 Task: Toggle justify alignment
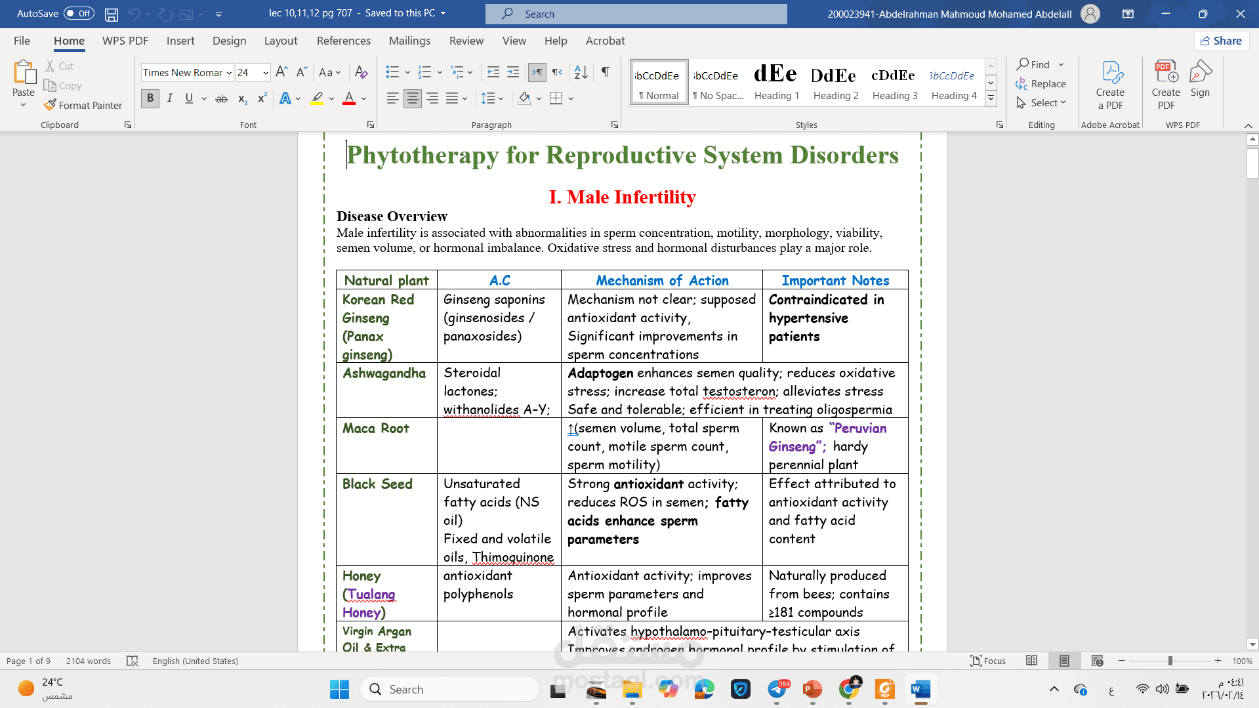click(x=452, y=98)
